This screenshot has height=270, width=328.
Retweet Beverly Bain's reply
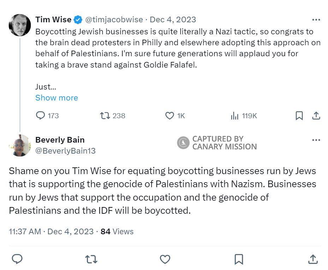(91, 259)
